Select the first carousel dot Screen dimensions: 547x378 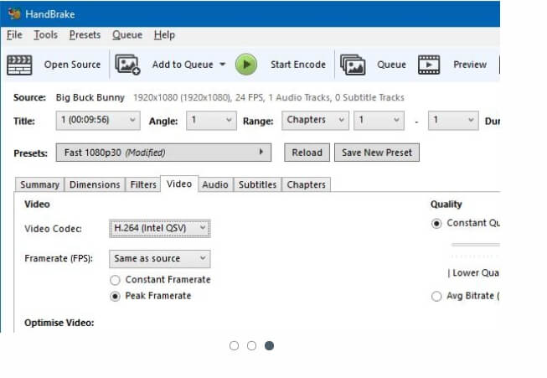tap(234, 345)
